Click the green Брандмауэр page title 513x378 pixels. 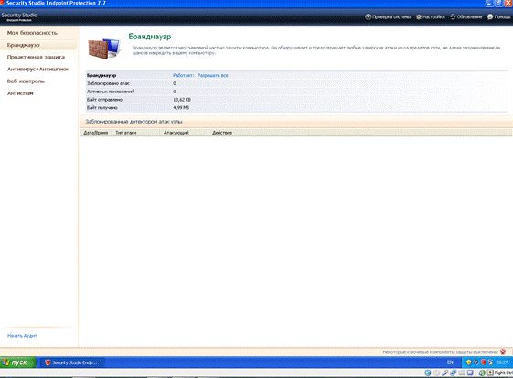pos(150,37)
